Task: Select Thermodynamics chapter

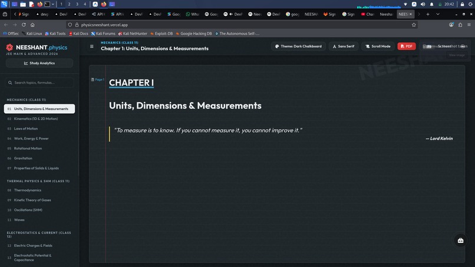Action: [39, 190]
